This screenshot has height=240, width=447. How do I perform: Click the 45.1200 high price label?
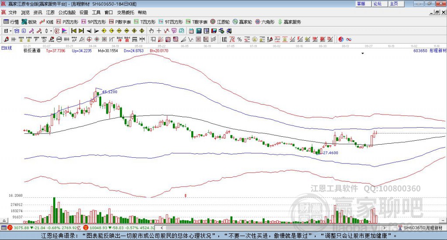[x=110, y=92]
